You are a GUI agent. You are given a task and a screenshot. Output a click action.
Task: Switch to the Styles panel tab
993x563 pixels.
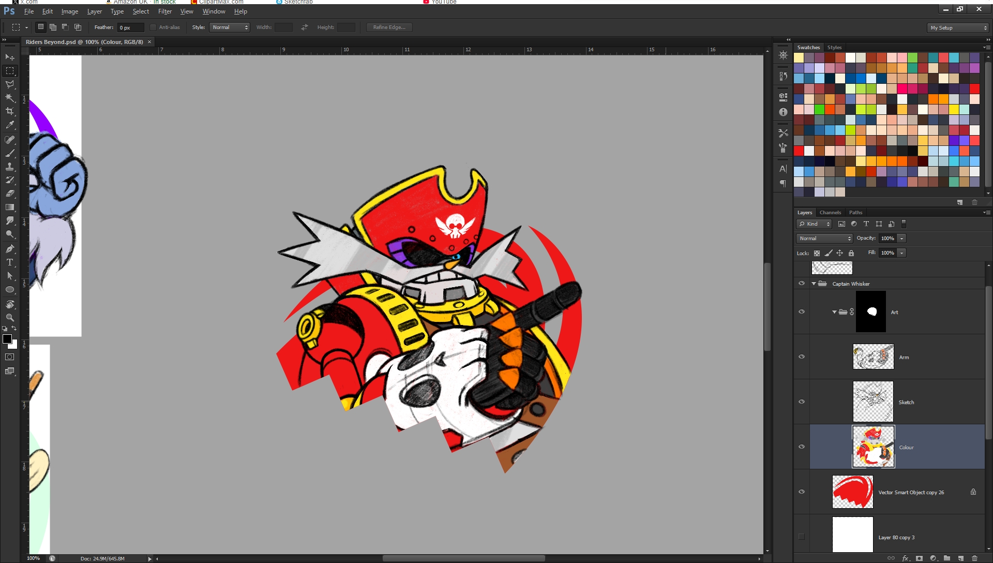click(x=834, y=48)
